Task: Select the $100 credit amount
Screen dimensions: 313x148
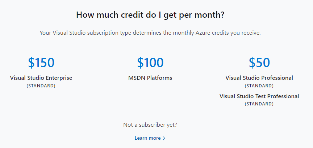Action: tap(150, 62)
